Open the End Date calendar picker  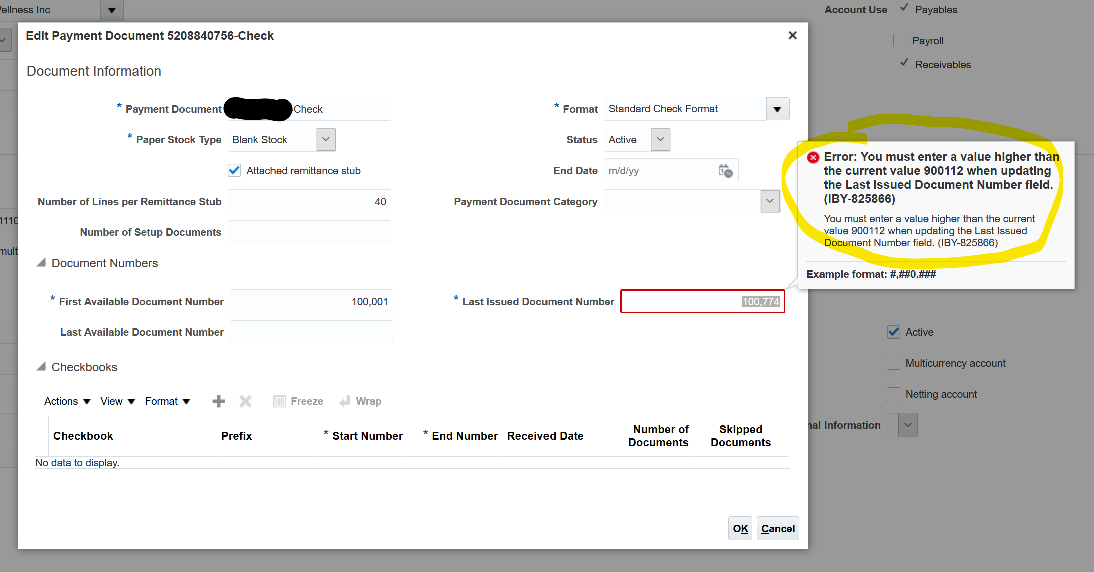click(x=725, y=171)
